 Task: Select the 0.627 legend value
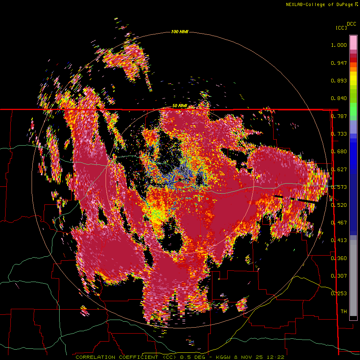click(339, 170)
